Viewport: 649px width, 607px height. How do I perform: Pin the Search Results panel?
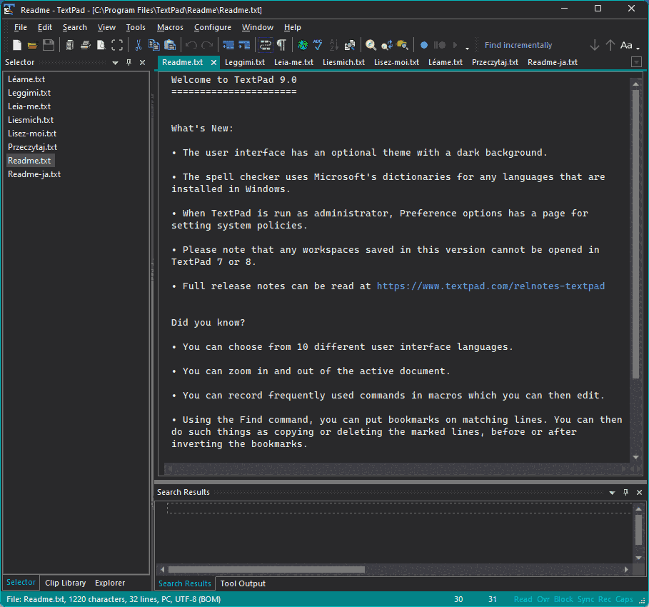tap(625, 492)
